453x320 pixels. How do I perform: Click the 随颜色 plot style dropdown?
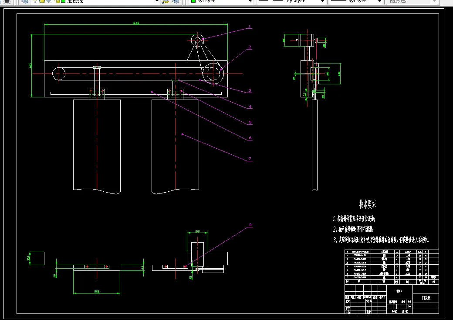click(412, 1)
